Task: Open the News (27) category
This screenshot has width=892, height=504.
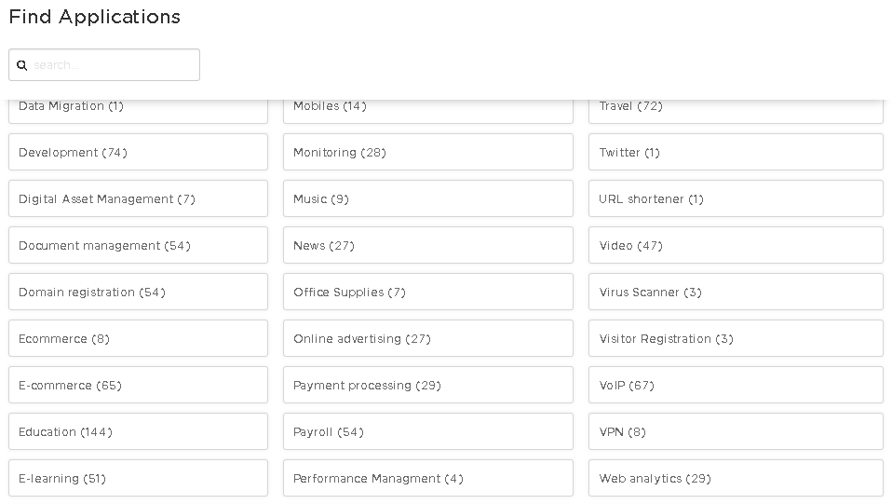Action: click(427, 245)
